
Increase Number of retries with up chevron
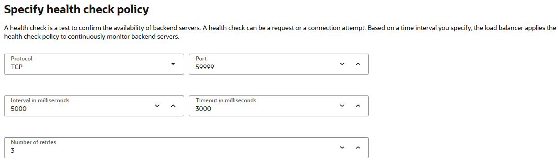tap(358, 148)
